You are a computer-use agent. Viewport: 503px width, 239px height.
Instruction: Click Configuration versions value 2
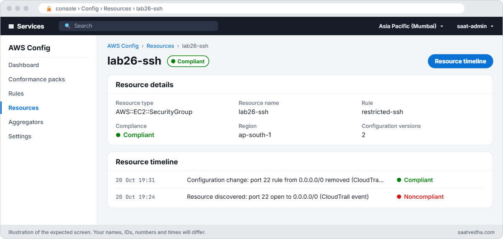(363, 135)
